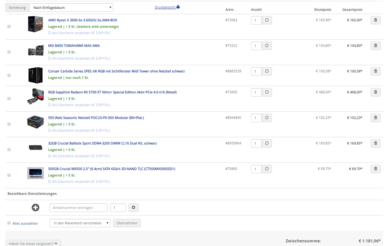385x246 pixels.
Task: Open AMD Ryzen 5 3600 product link
Action: coord(83,20)
